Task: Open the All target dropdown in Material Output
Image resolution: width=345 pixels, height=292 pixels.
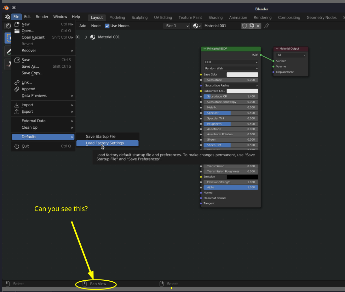Action: pyautogui.click(x=291, y=55)
